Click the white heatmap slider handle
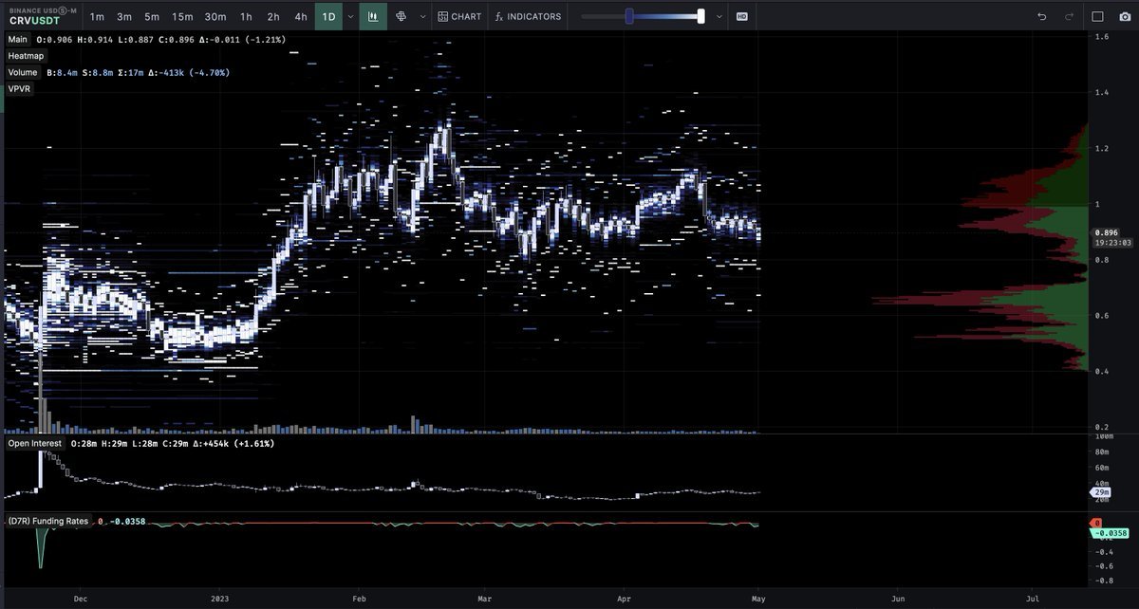This screenshot has height=609, width=1139. (700, 16)
